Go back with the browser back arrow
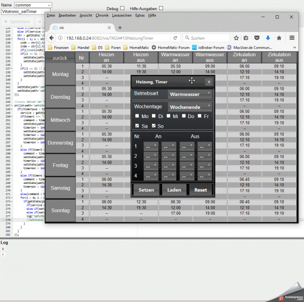The height and width of the screenshot is (302, 304). [x=51, y=38]
